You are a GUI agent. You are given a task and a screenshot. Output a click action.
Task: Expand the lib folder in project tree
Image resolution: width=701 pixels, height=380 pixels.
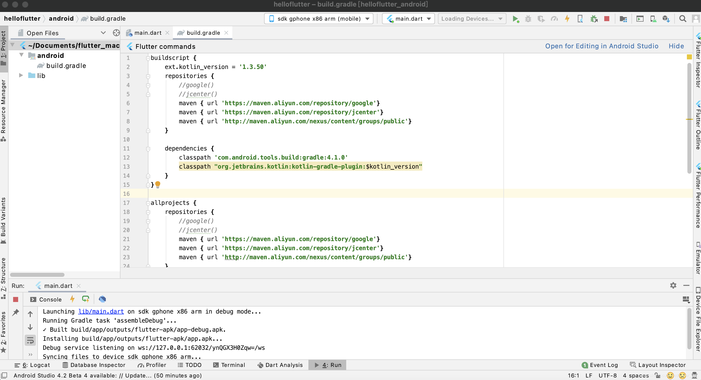pyautogui.click(x=21, y=75)
